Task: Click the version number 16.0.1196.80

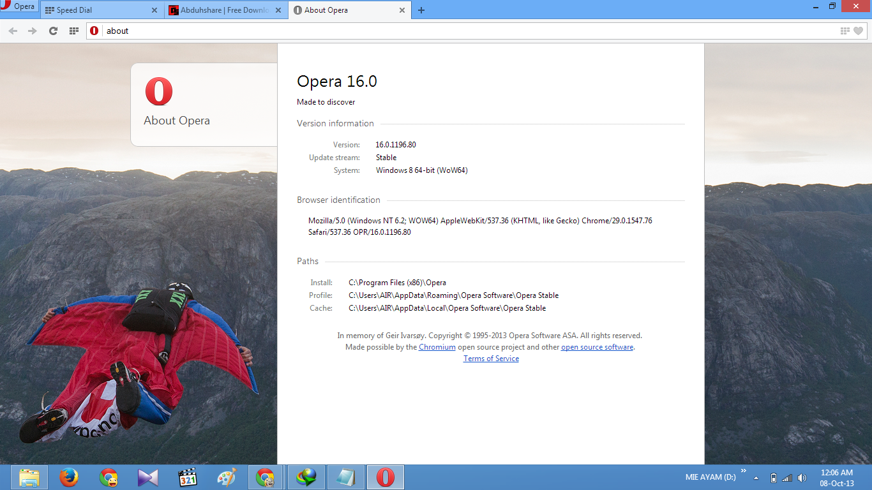Action: point(396,145)
